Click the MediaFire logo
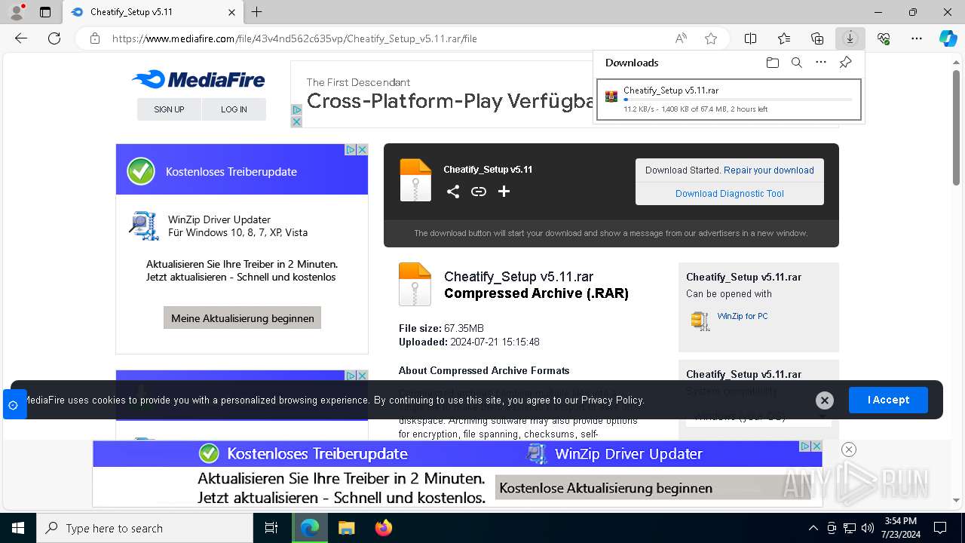 [198, 79]
